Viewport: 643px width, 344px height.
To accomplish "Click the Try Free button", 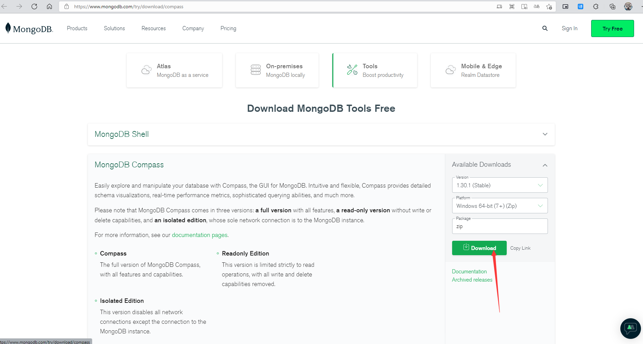I will [612, 28].
